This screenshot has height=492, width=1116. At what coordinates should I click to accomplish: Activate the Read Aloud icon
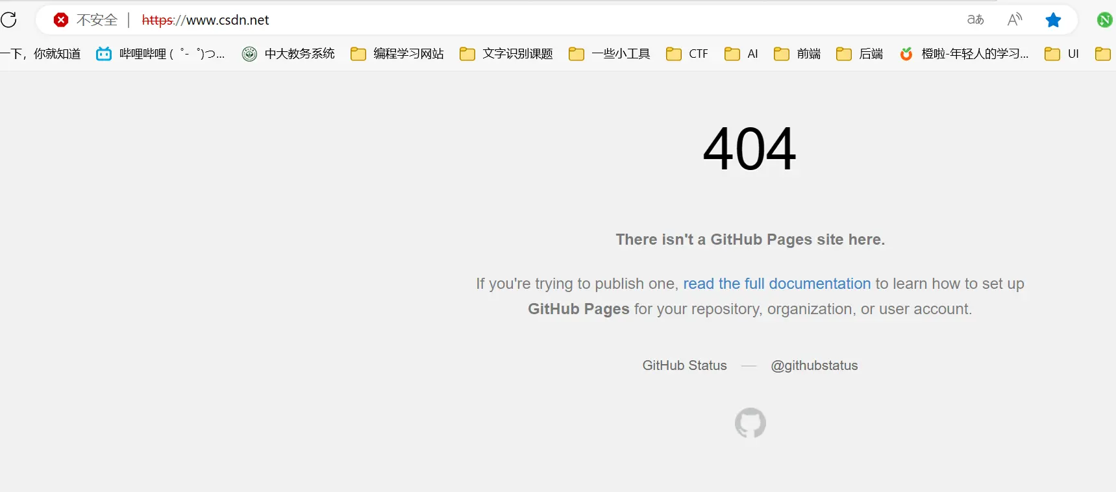[1014, 19]
